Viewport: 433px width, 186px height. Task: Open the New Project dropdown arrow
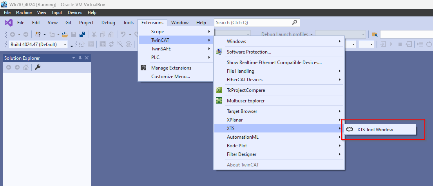[x=44, y=35]
